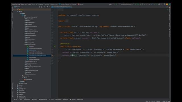The width and height of the screenshot is (182, 102).
Task: Open the Project panel gear options
Action: (47, 7)
